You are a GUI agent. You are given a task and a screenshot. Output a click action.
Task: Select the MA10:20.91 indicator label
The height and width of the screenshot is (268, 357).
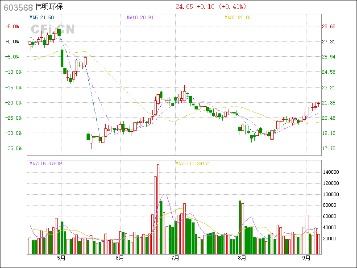(x=140, y=17)
